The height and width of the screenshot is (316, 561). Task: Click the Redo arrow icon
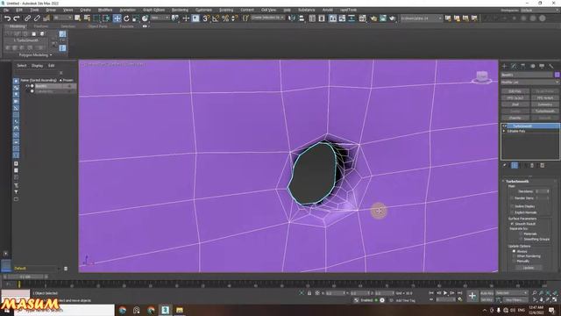[16, 18]
